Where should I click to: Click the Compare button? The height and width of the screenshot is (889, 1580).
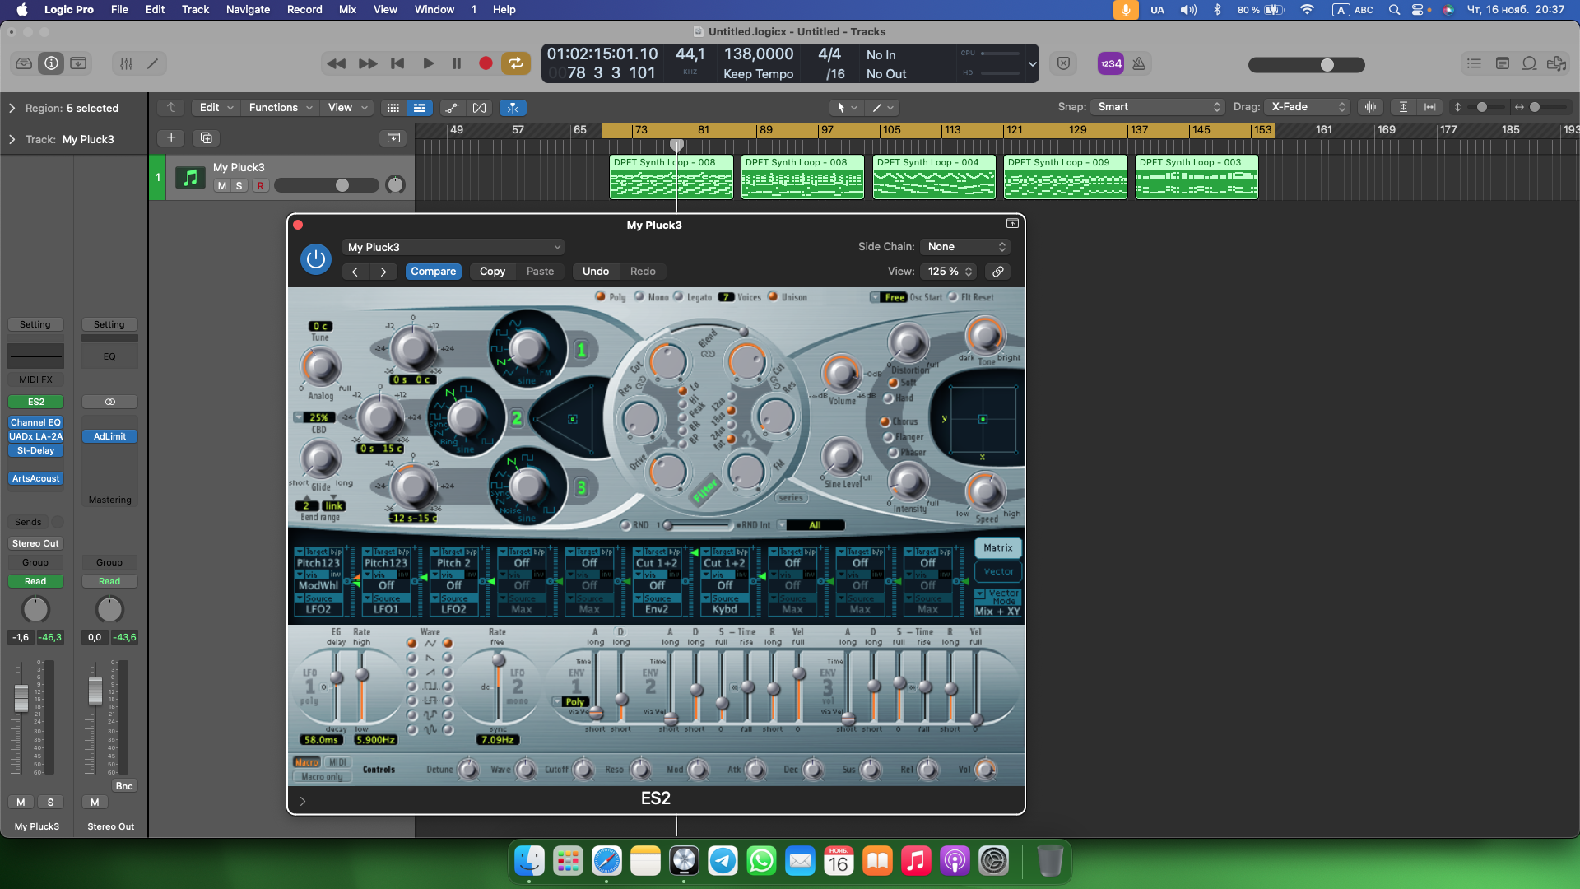tap(433, 272)
